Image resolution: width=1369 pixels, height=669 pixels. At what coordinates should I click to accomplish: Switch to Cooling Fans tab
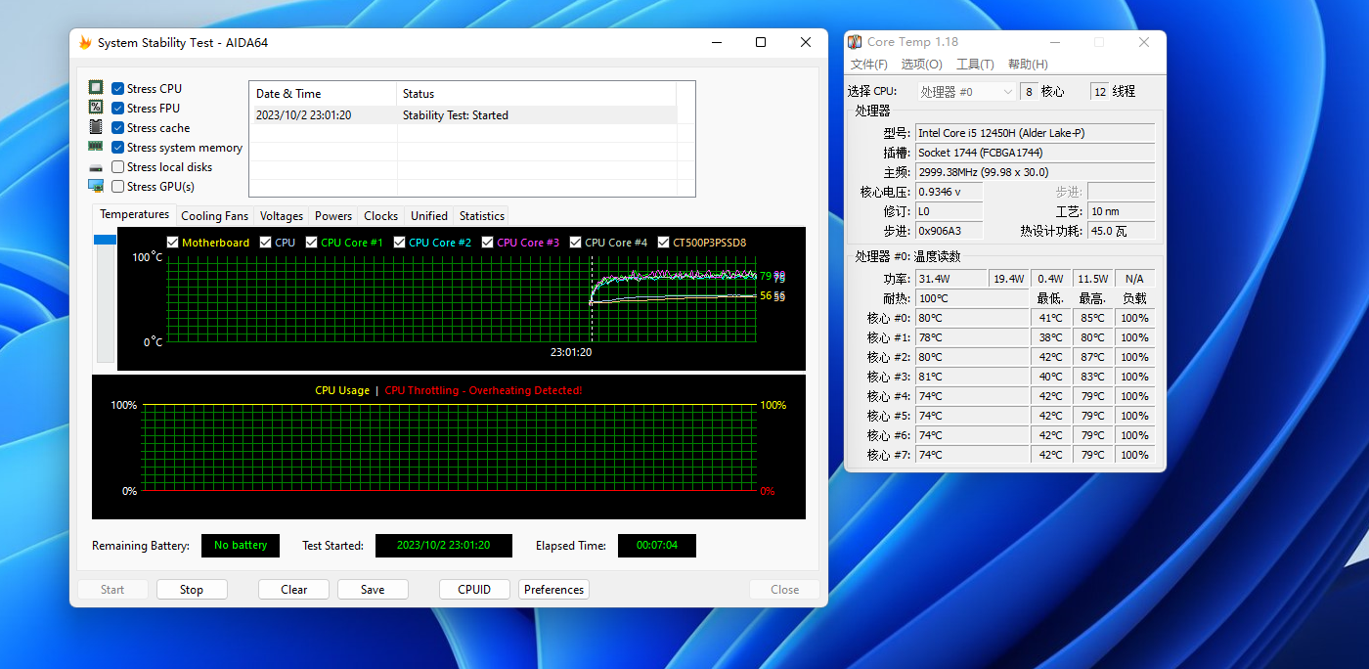tap(215, 216)
